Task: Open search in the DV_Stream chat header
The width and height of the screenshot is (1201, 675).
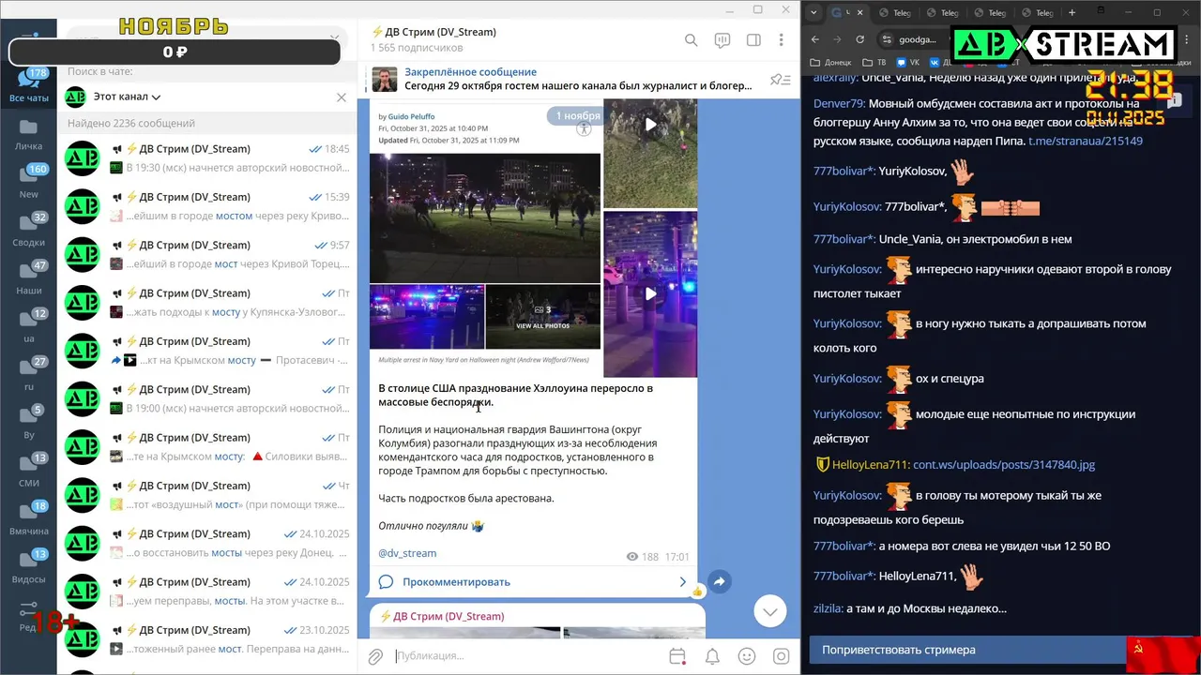Action: coord(691,40)
